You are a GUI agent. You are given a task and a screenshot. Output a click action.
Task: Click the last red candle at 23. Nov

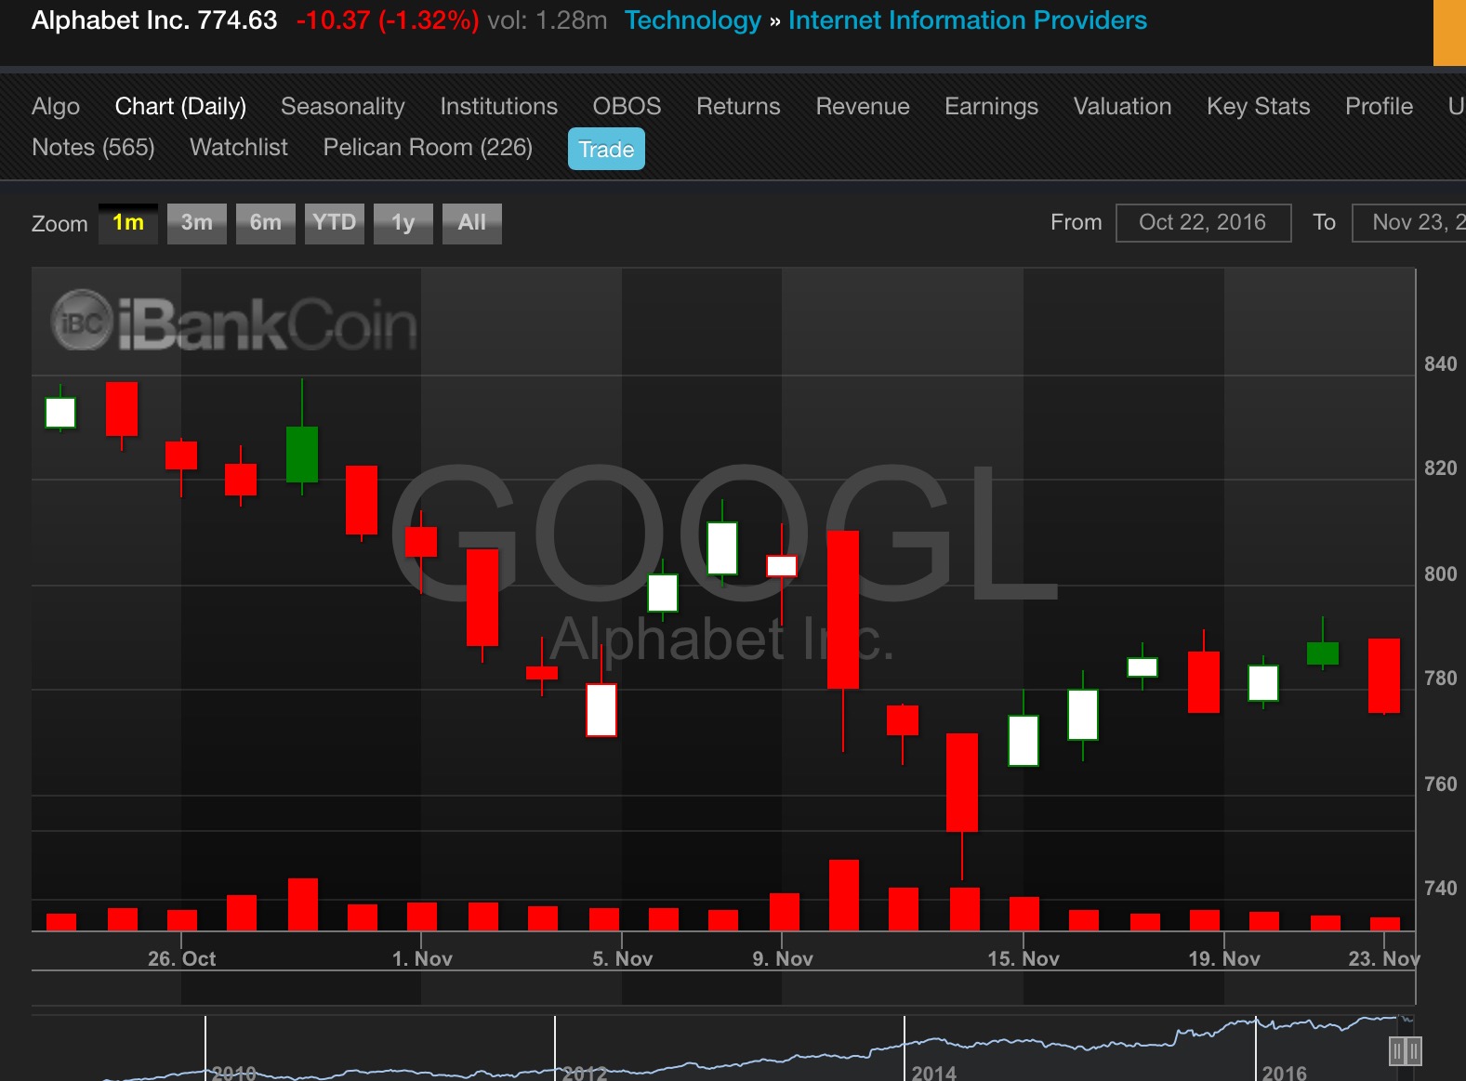coord(1384,676)
